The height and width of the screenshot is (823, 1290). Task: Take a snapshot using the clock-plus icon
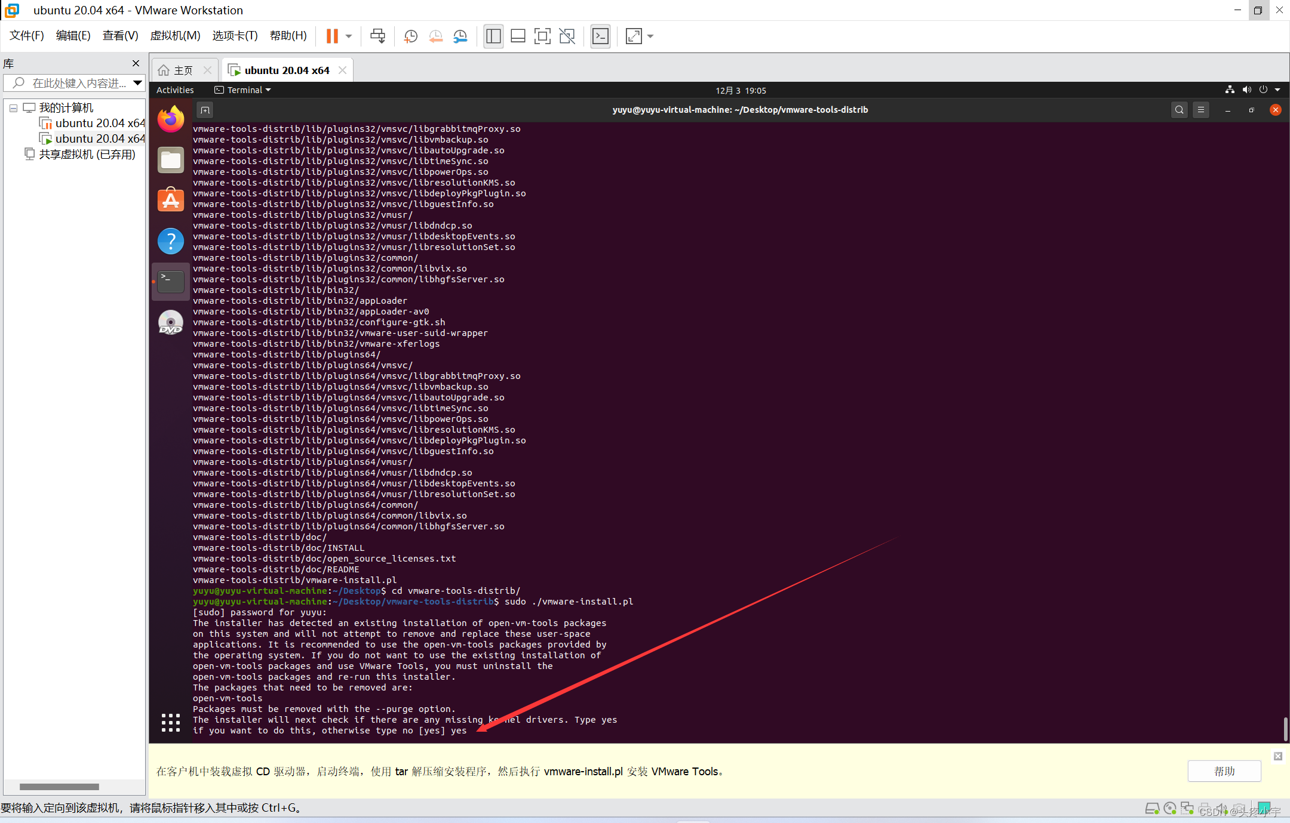click(410, 36)
